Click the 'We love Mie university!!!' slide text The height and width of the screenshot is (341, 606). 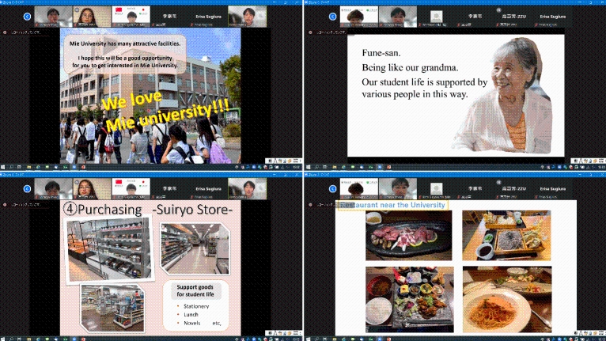[x=165, y=112]
